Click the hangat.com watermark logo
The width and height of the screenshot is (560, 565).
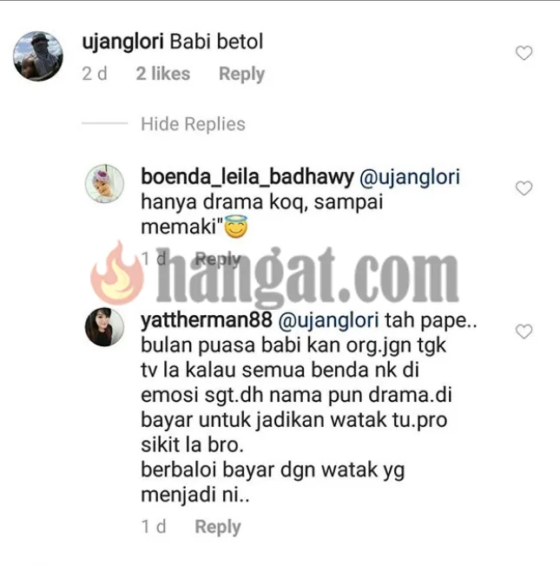274,276
